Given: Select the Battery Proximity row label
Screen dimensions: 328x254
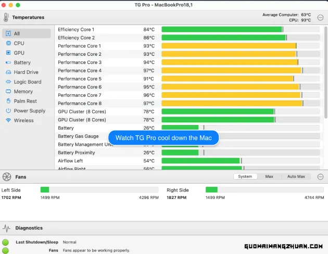Looking at the screenshot, I should coord(77,153).
